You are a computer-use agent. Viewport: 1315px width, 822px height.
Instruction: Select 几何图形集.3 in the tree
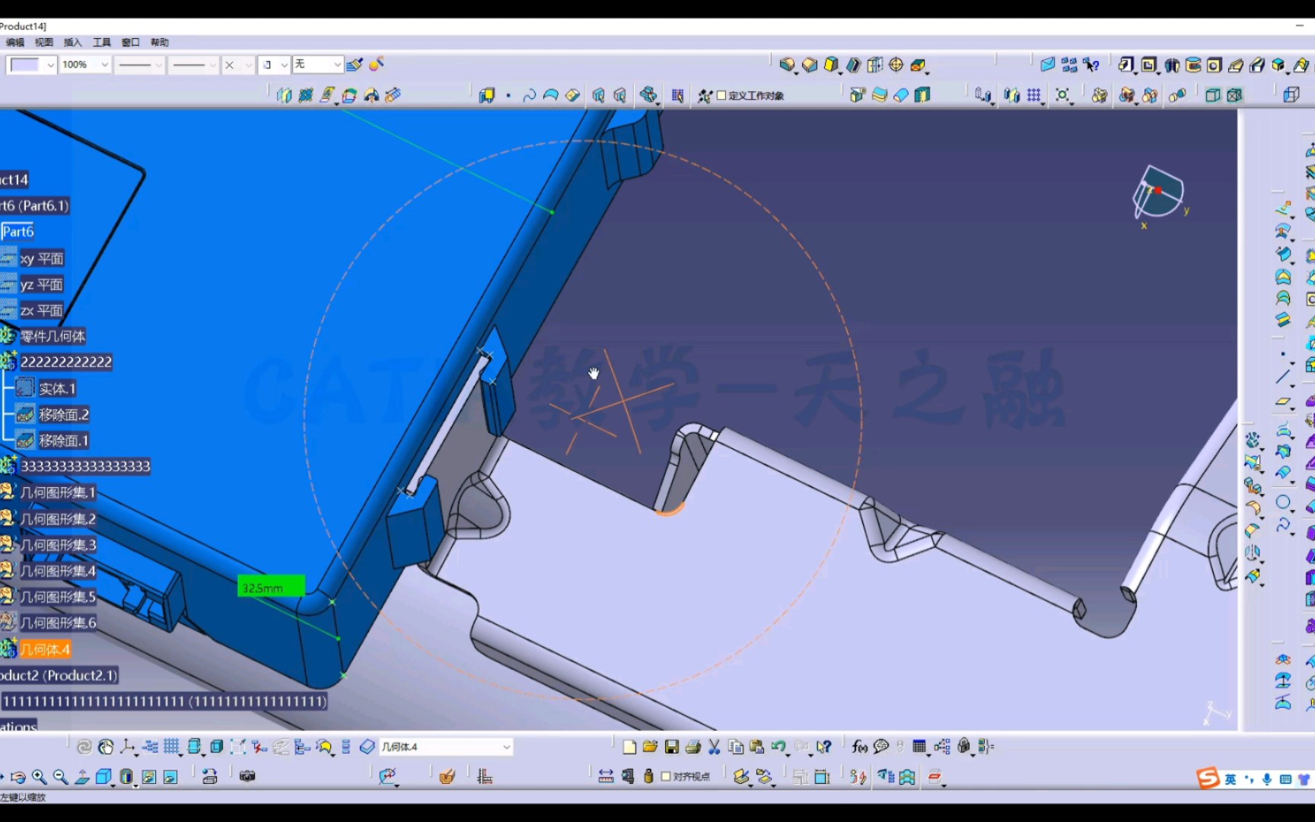click(58, 545)
